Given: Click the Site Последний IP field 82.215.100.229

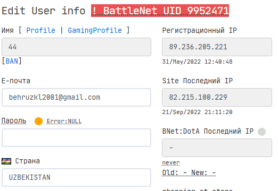Looking at the screenshot, I should tap(217, 97).
